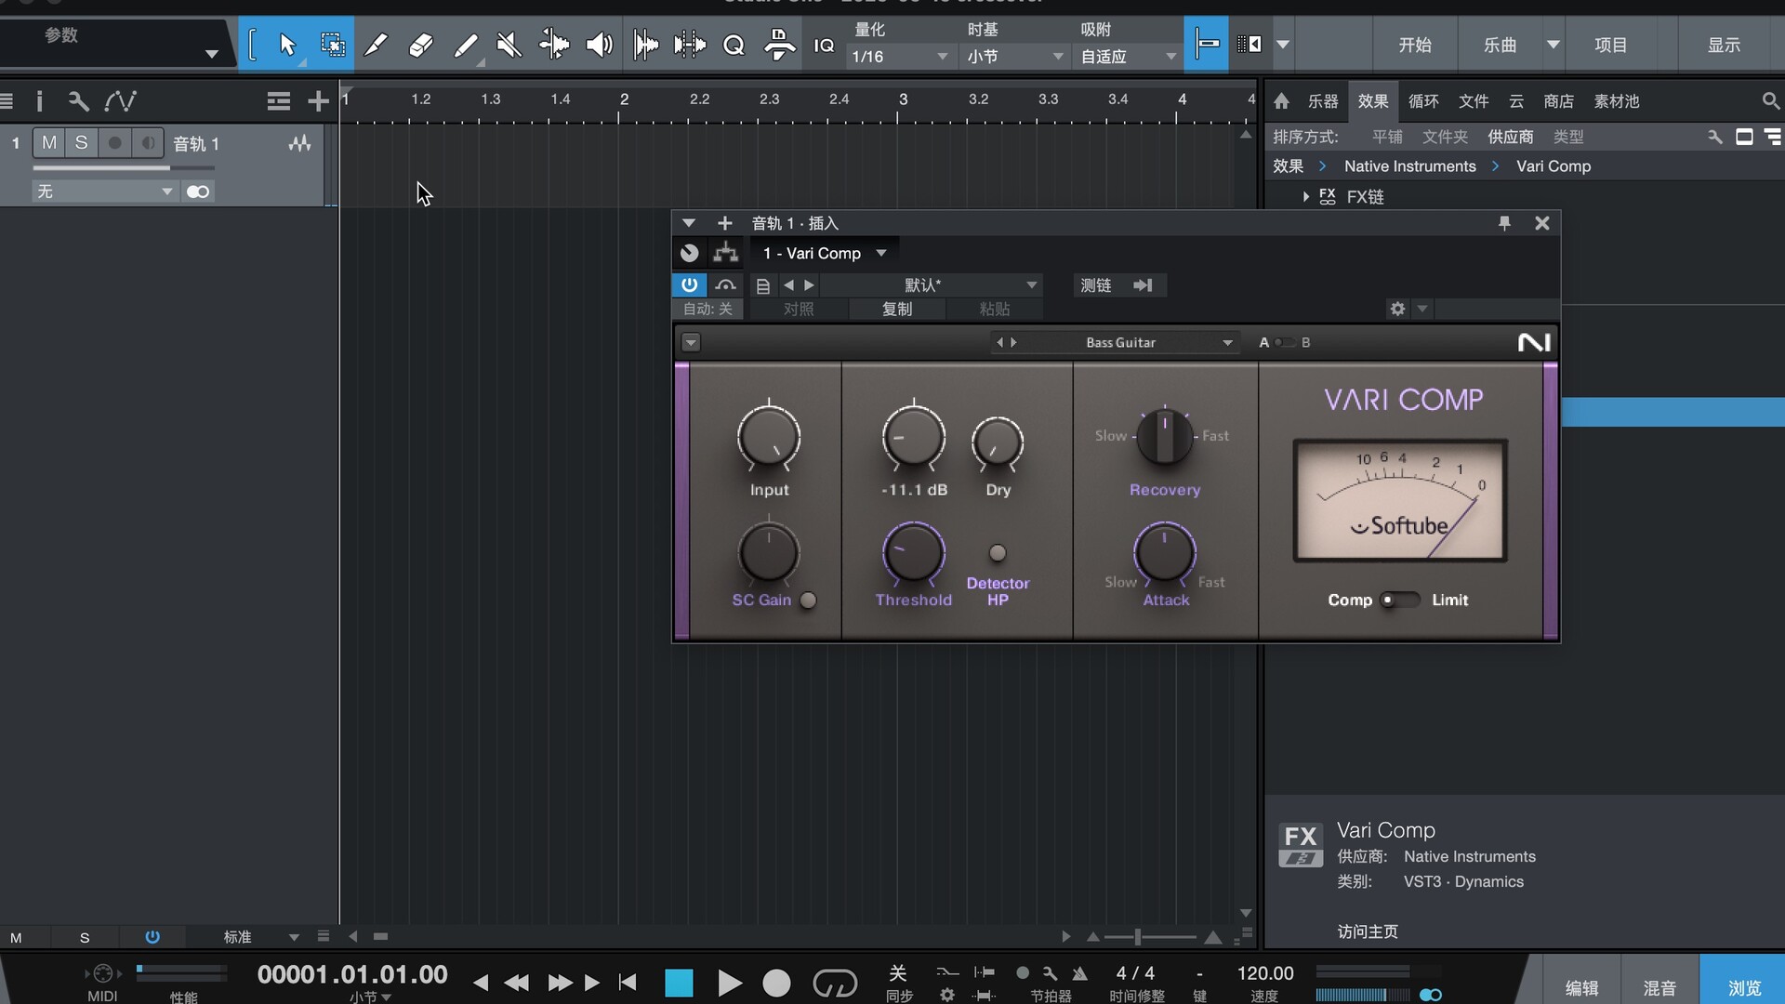Toggle the Comp/Limit switch

pyautogui.click(x=1400, y=600)
